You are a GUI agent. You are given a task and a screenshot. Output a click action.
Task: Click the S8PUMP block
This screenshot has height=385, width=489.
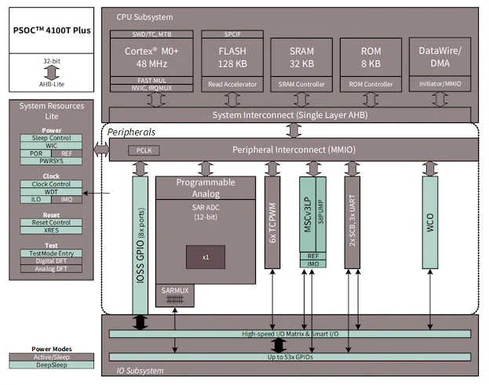[321, 214]
